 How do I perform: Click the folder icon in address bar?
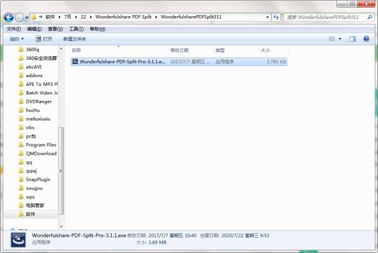coord(34,17)
